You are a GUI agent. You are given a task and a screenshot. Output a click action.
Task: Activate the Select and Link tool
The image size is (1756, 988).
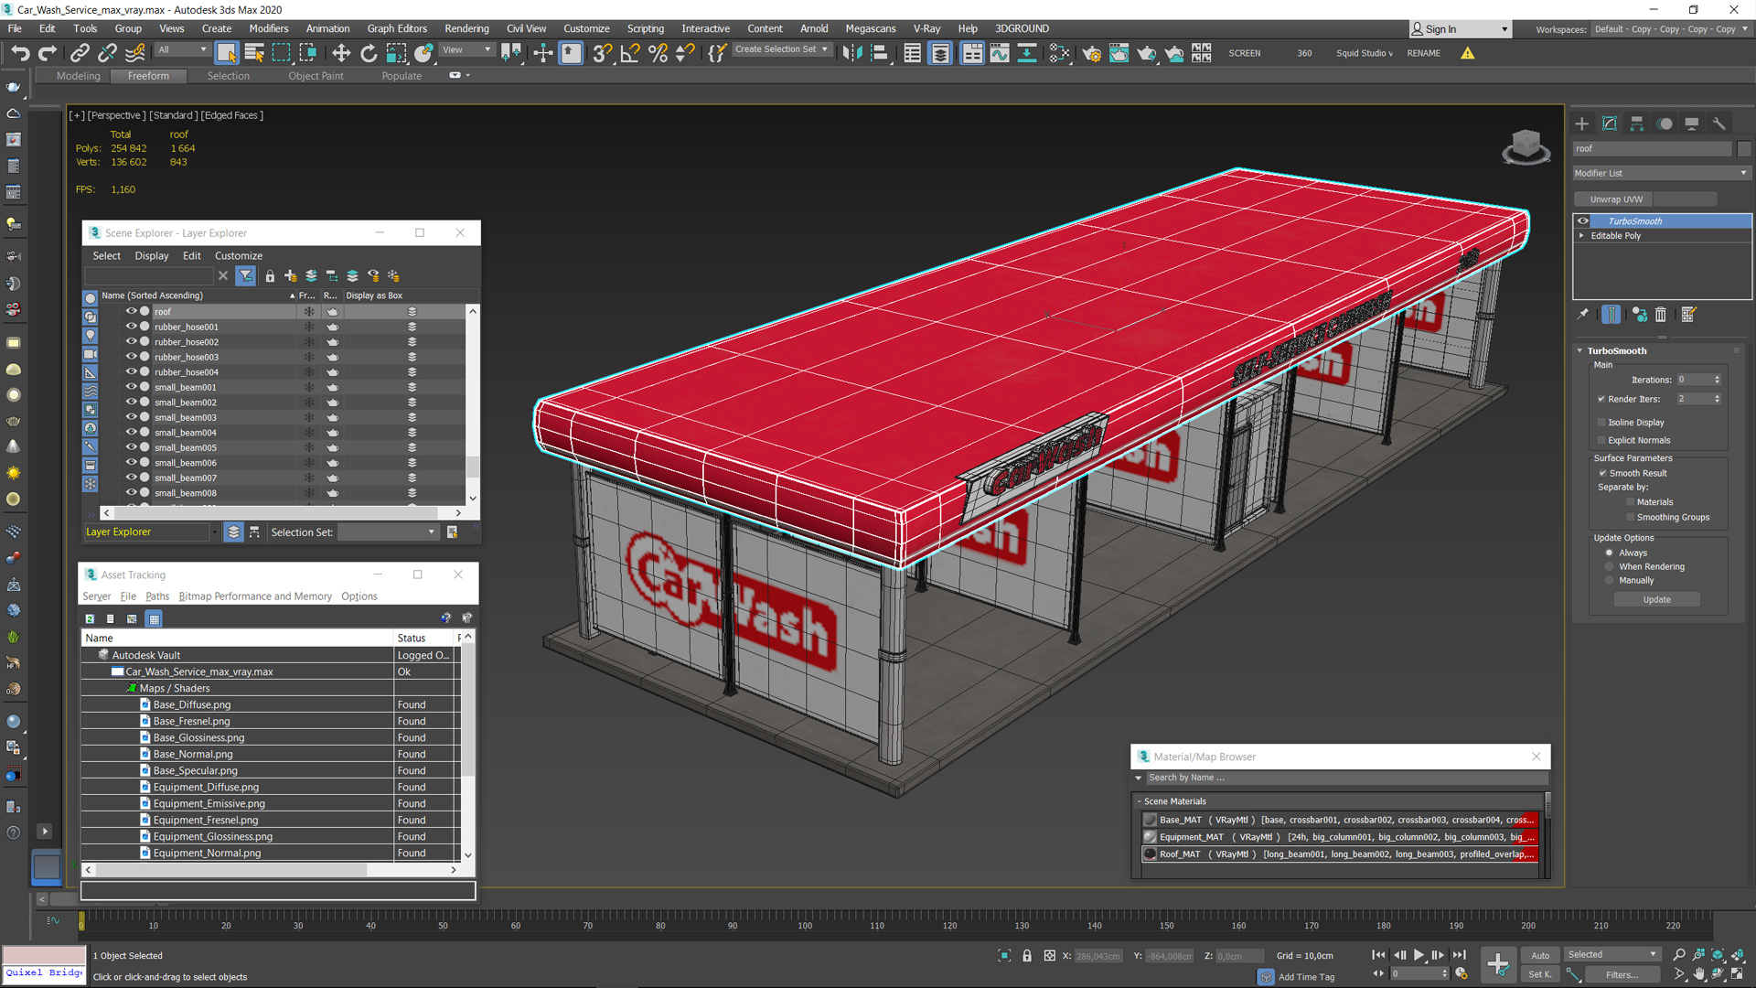[x=80, y=53]
